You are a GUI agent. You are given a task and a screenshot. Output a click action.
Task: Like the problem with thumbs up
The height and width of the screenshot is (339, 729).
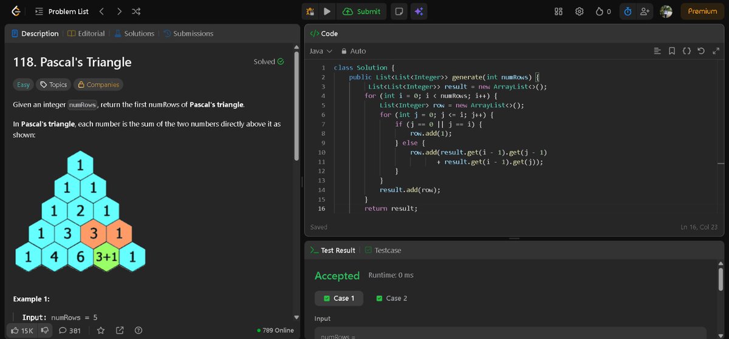(x=22, y=331)
